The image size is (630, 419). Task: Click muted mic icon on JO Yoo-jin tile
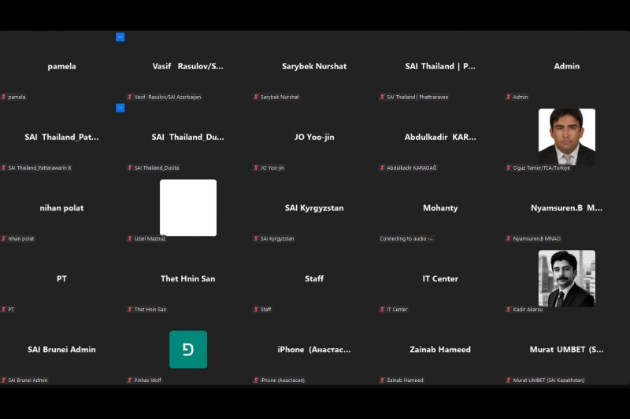(256, 168)
